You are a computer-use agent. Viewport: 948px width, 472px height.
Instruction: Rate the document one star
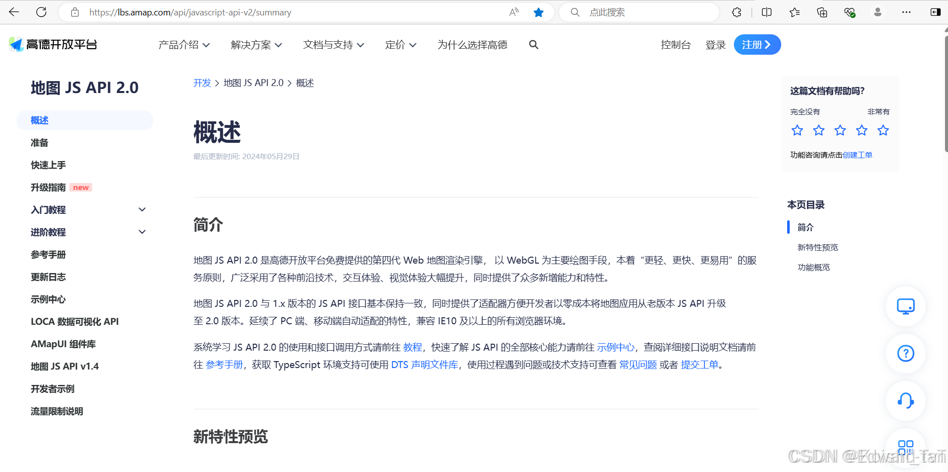click(x=797, y=130)
